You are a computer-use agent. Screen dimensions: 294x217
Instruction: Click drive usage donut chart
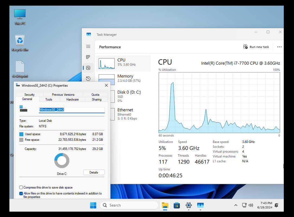62,161
